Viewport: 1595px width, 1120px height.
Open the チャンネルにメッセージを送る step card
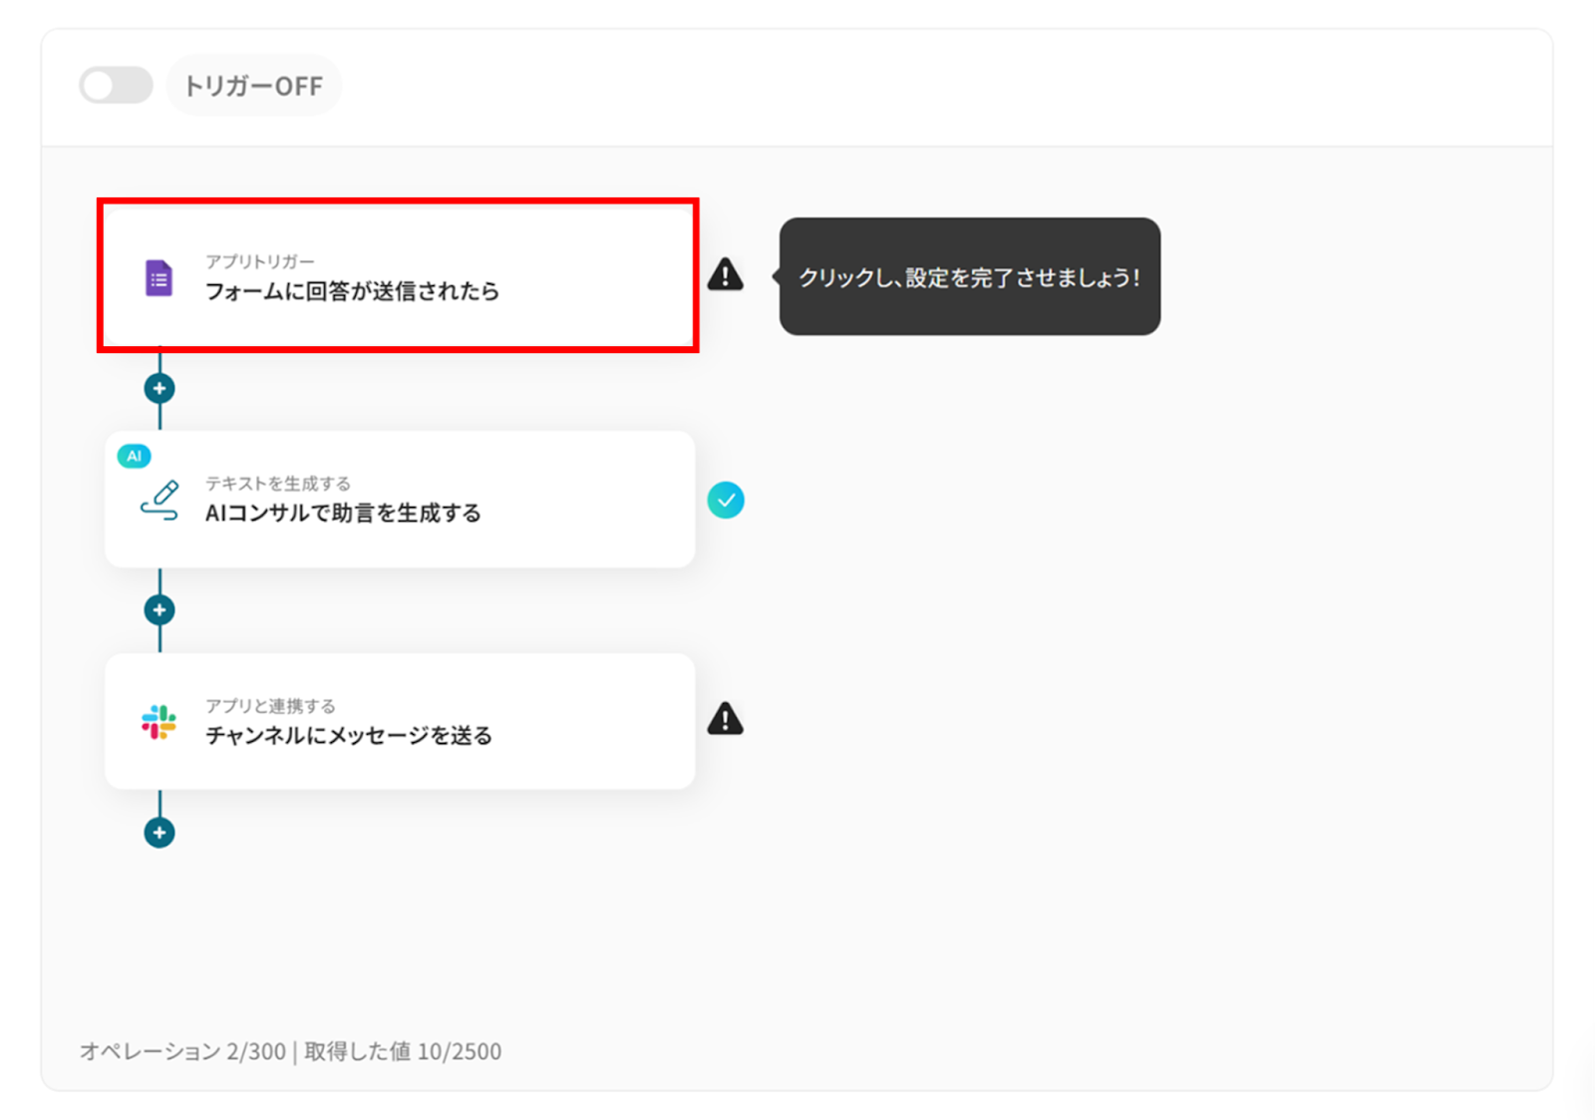tap(399, 721)
